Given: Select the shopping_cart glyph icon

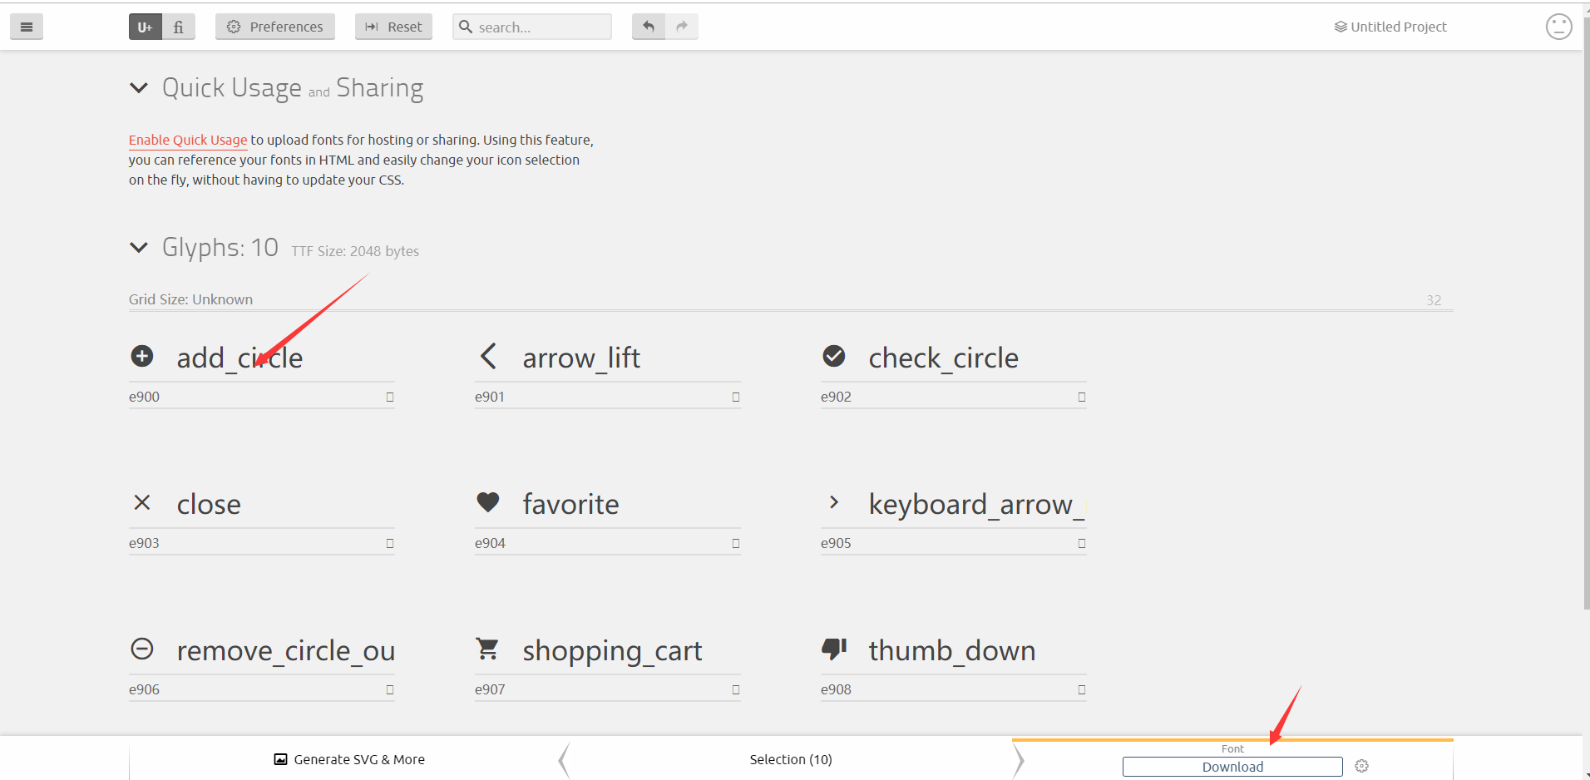Looking at the screenshot, I should tap(487, 649).
